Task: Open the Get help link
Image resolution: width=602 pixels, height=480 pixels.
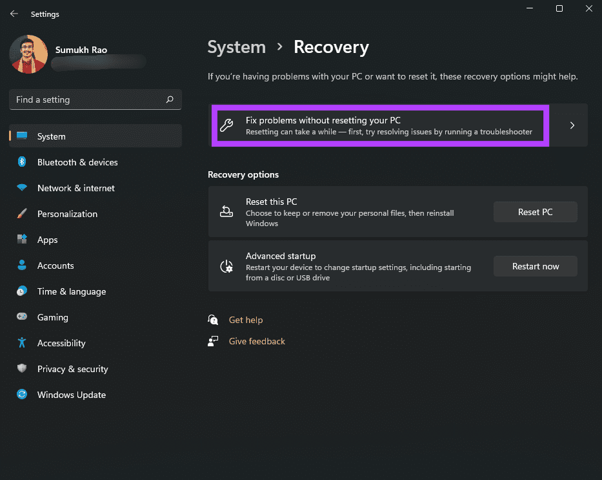Action: coord(246,320)
